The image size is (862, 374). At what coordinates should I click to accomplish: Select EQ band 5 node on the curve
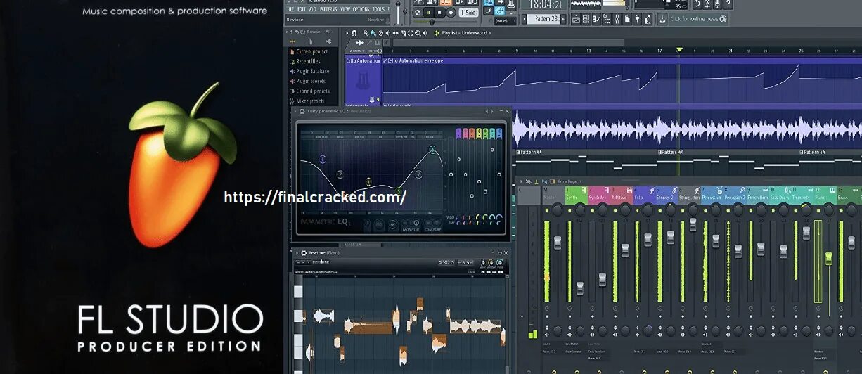pyautogui.click(x=398, y=191)
